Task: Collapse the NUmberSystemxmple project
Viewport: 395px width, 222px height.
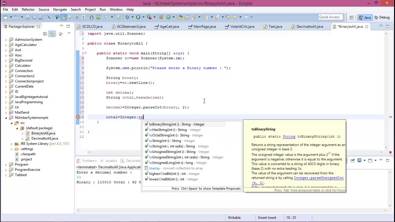Action: tap(6, 117)
